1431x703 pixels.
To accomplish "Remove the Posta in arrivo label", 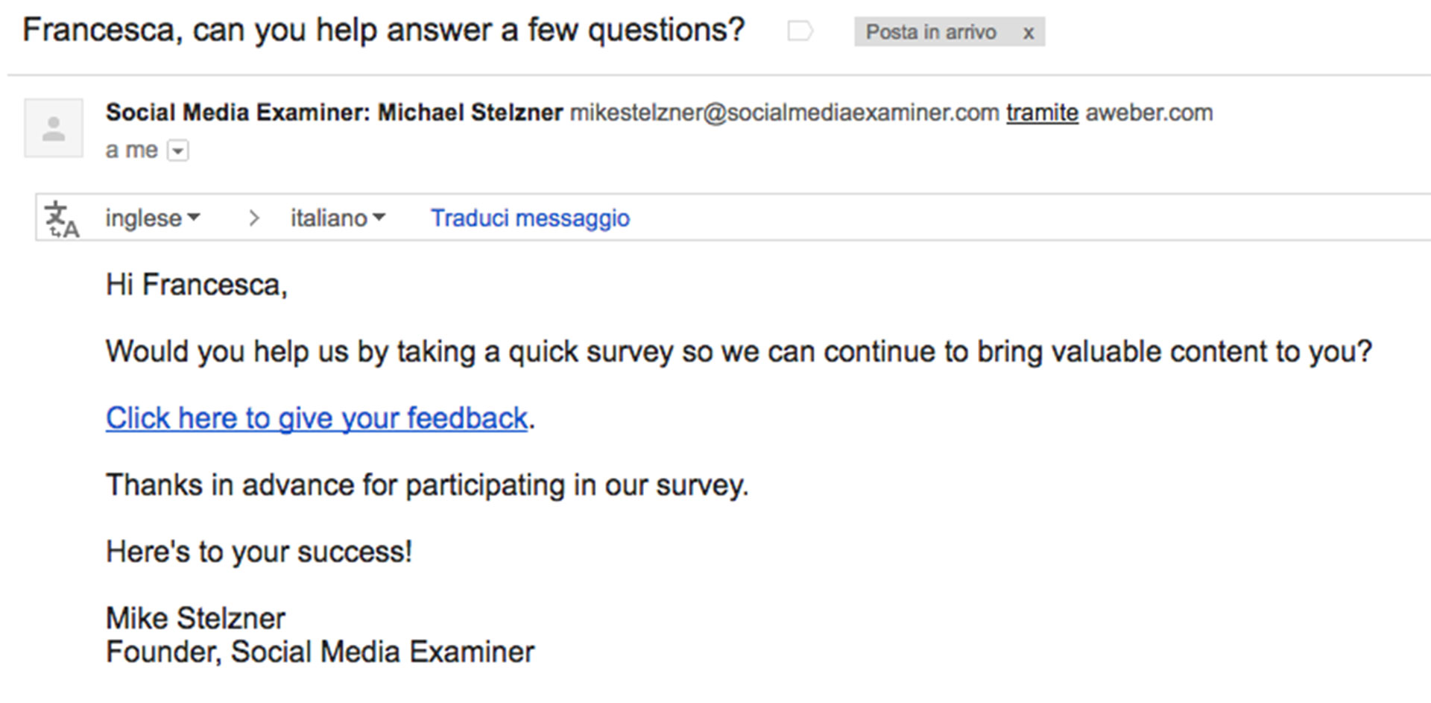I will point(1029,33).
